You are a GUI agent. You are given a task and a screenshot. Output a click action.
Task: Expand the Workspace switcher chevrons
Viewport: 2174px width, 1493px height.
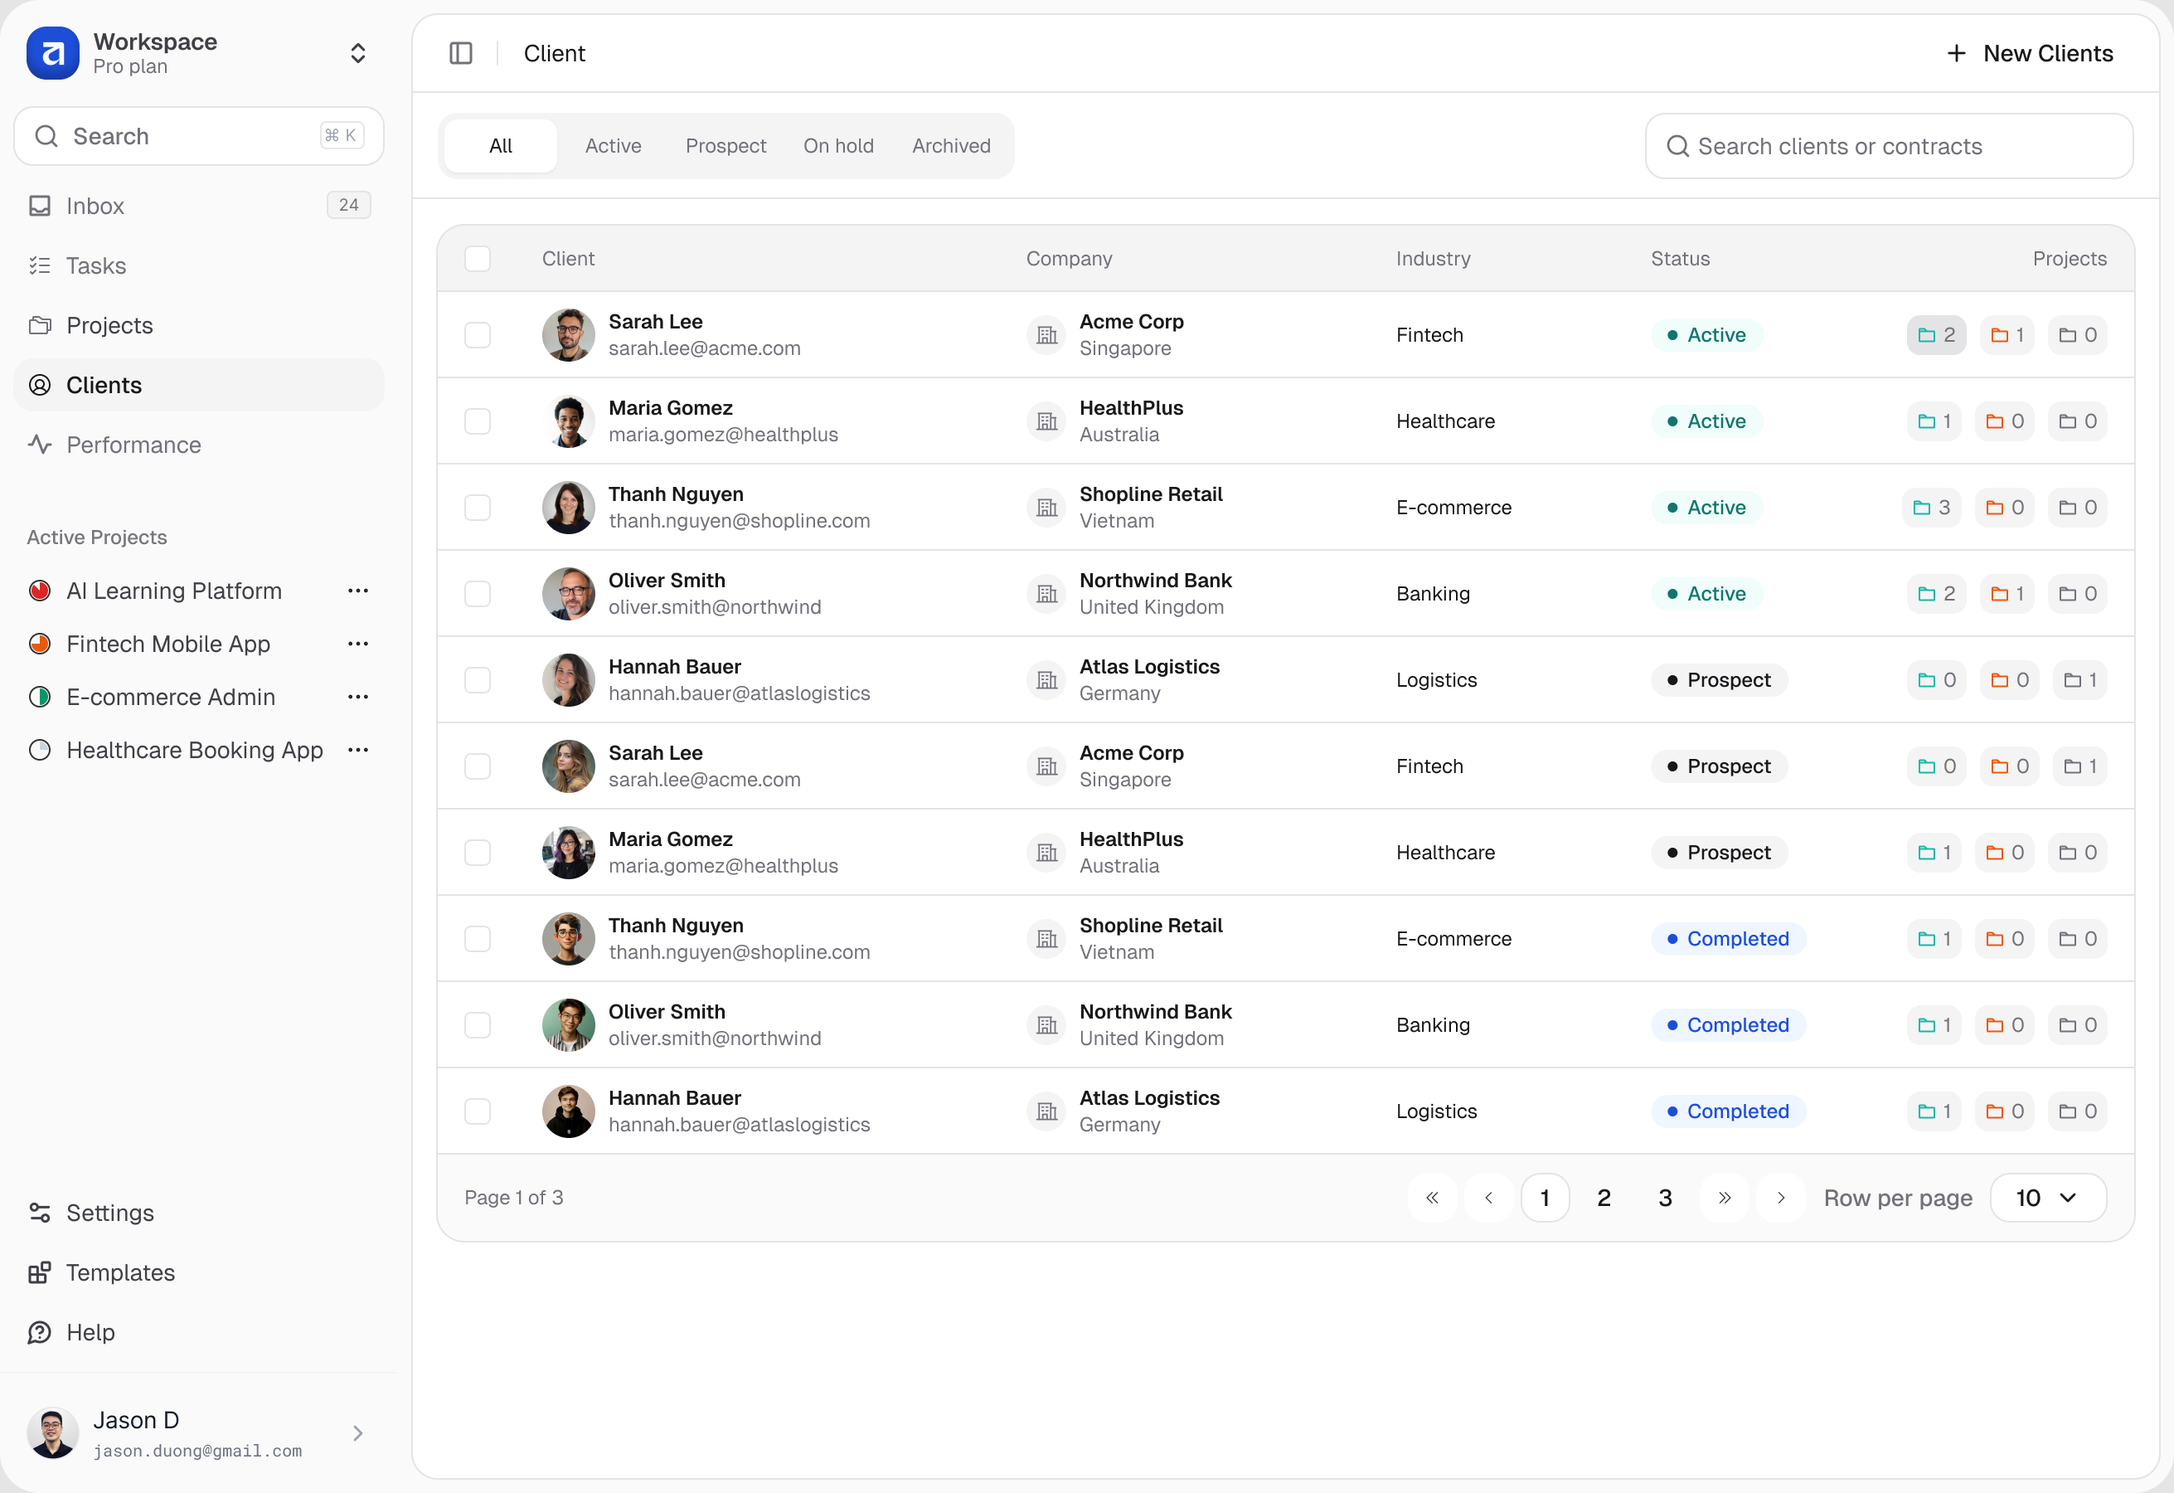(358, 53)
